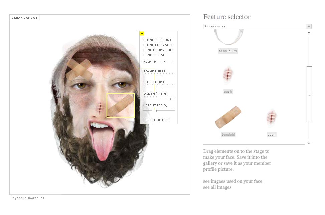
Task: Open the Accessories category dropdown
Action: coord(257,26)
